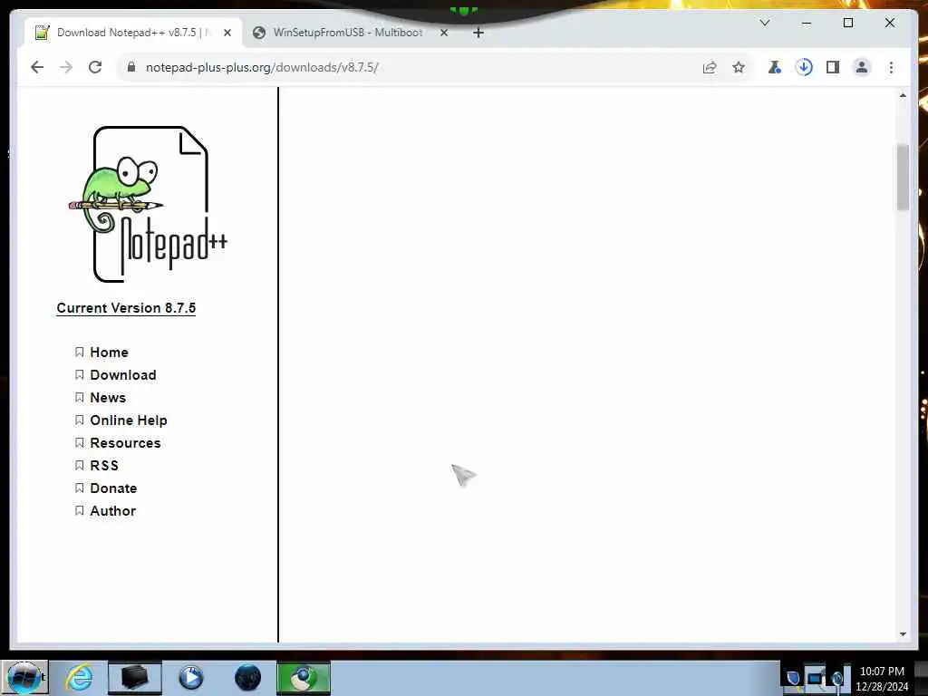Open Windows Media Player from the taskbar
Screen dimensions: 928x696
[x=190, y=678]
